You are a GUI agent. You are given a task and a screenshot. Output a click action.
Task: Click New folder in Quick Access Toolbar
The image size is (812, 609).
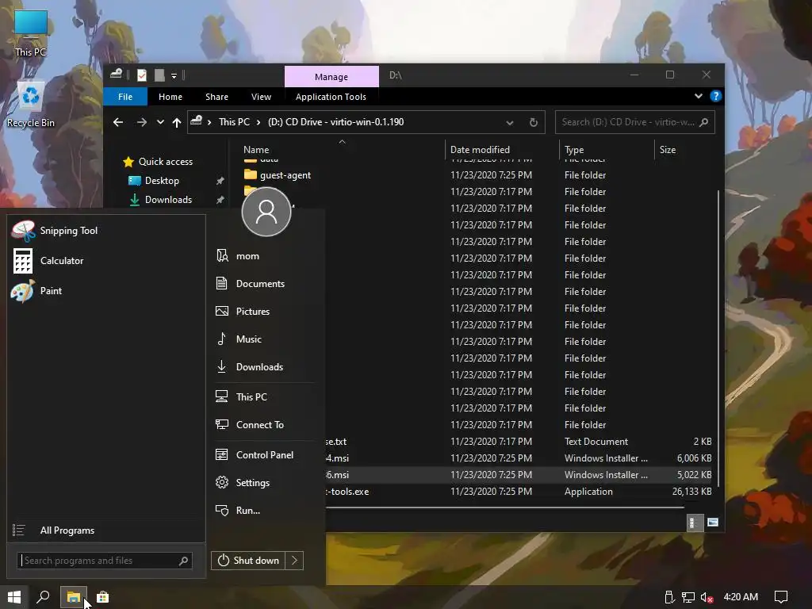click(x=159, y=75)
